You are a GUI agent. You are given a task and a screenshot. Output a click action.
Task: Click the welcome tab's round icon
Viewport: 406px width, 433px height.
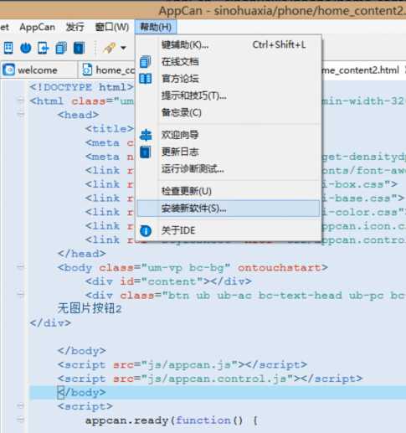tap(9, 70)
